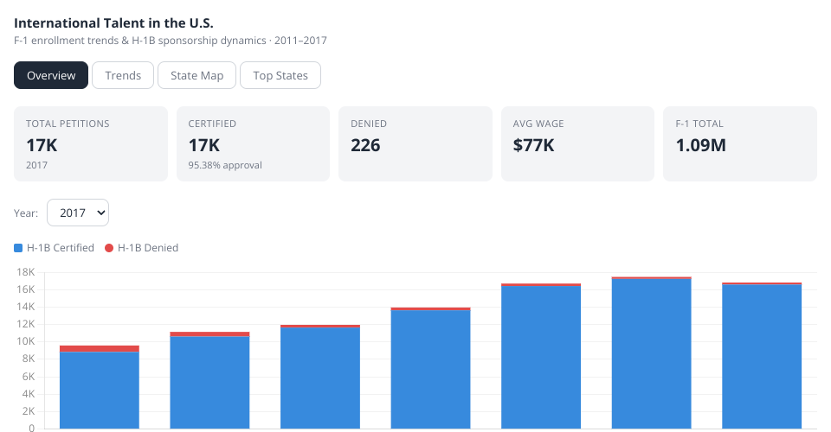Toggle the H-1B Denied legend label
The height and width of the screenshot is (432, 831).
tap(148, 248)
